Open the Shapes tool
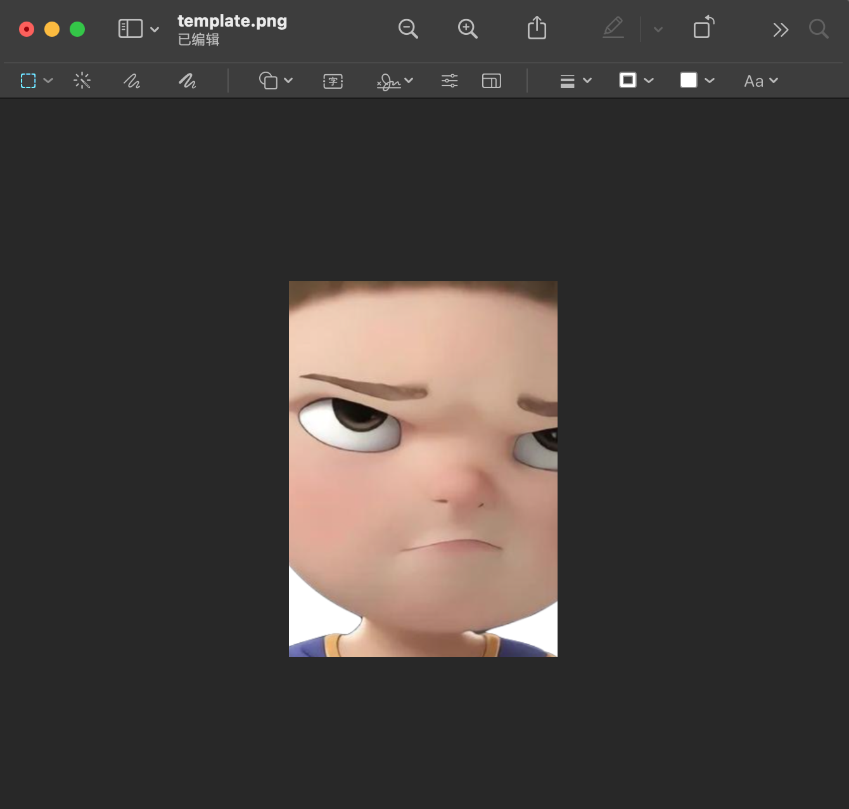 269,81
